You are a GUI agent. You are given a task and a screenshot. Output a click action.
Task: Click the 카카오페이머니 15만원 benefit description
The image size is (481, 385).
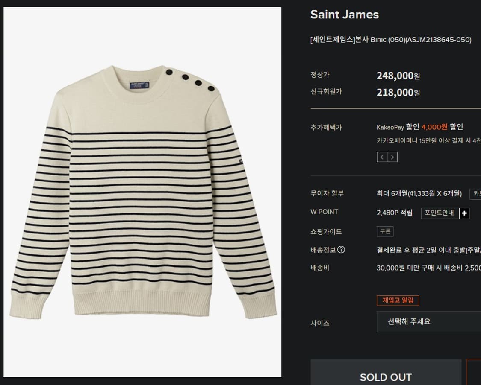(x=428, y=141)
